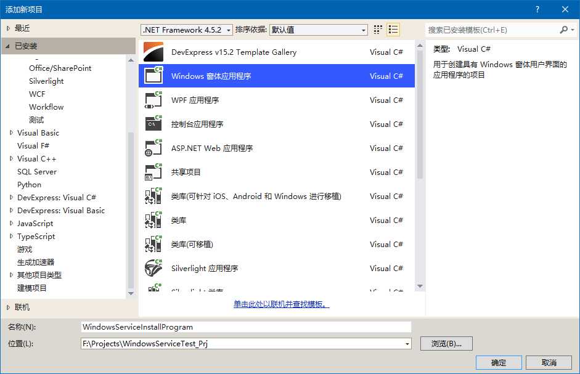Select 建模项目 in the tree
580x374 pixels.
click(32, 288)
